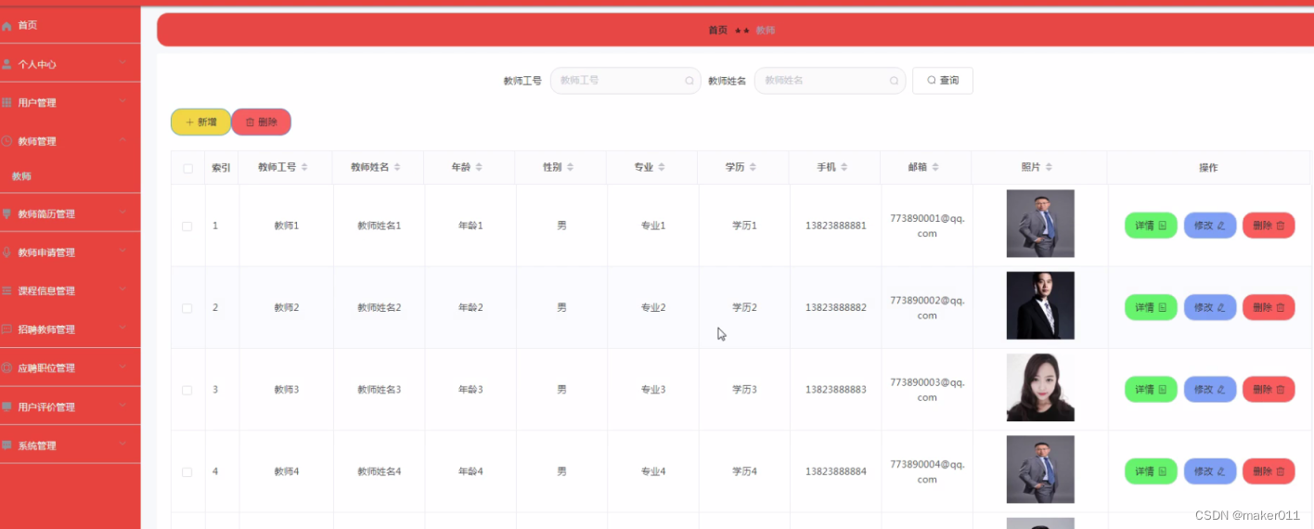Sort table by 学历 column arrows
1314x529 pixels.
click(x=754, y=167)
